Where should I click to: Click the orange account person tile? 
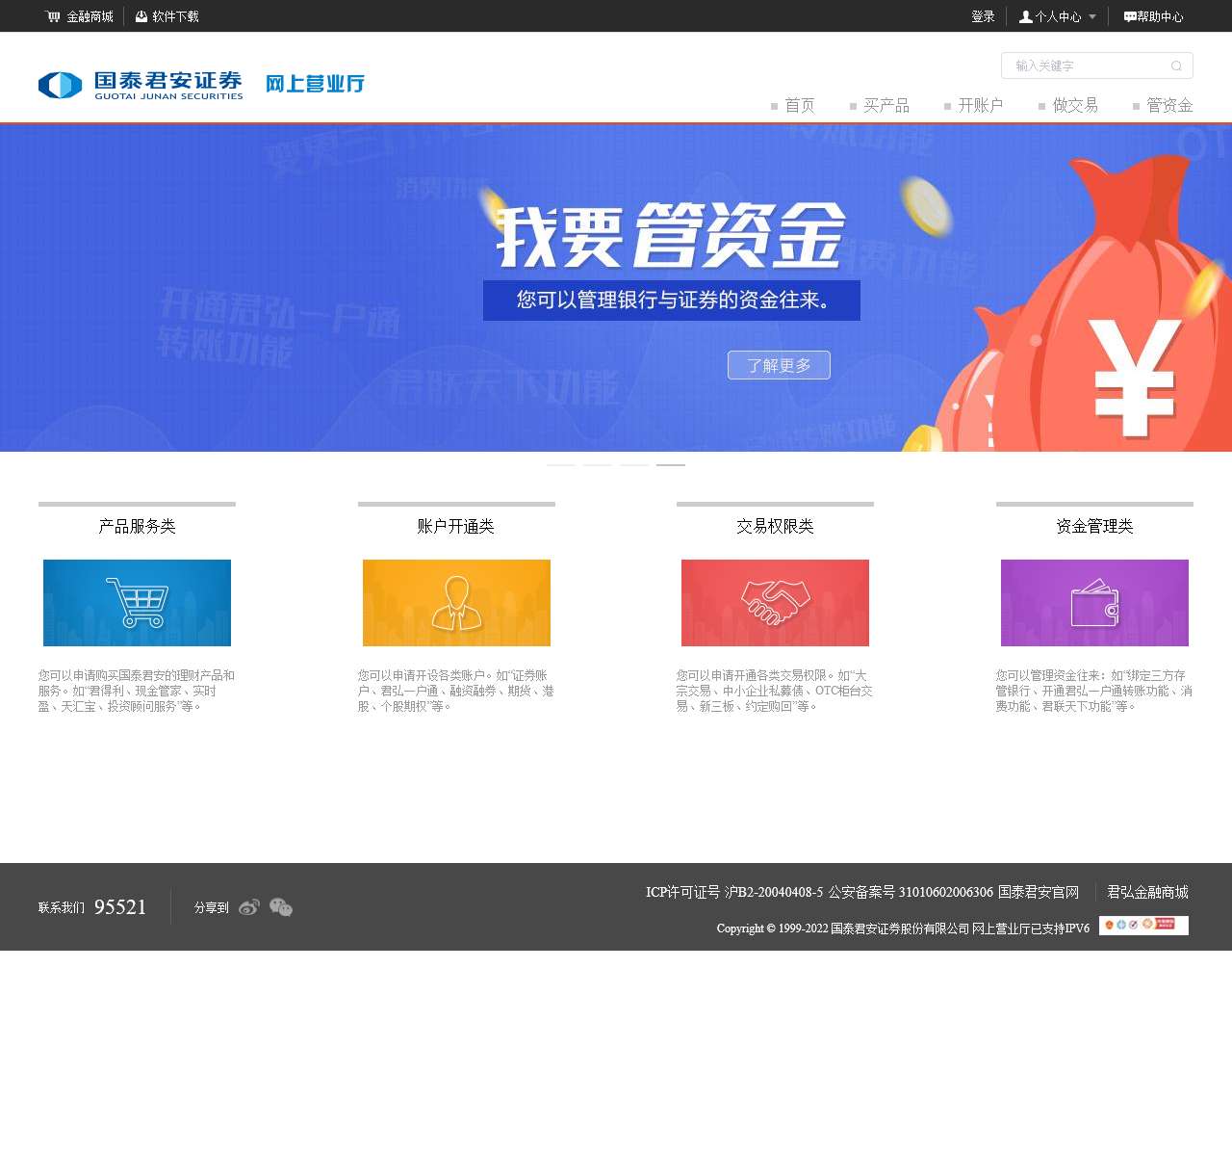pyautogui.click(x=456, y=603)
